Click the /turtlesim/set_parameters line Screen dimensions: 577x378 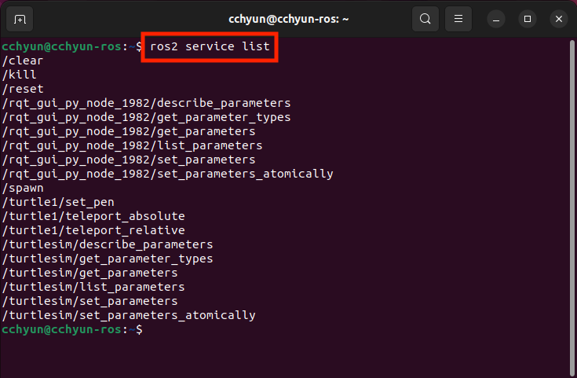(89, 301)
